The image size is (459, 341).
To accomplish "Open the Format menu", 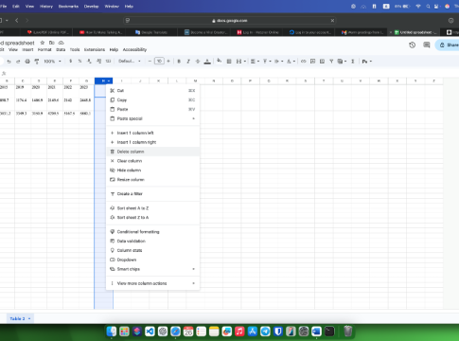I will [44, 49].
